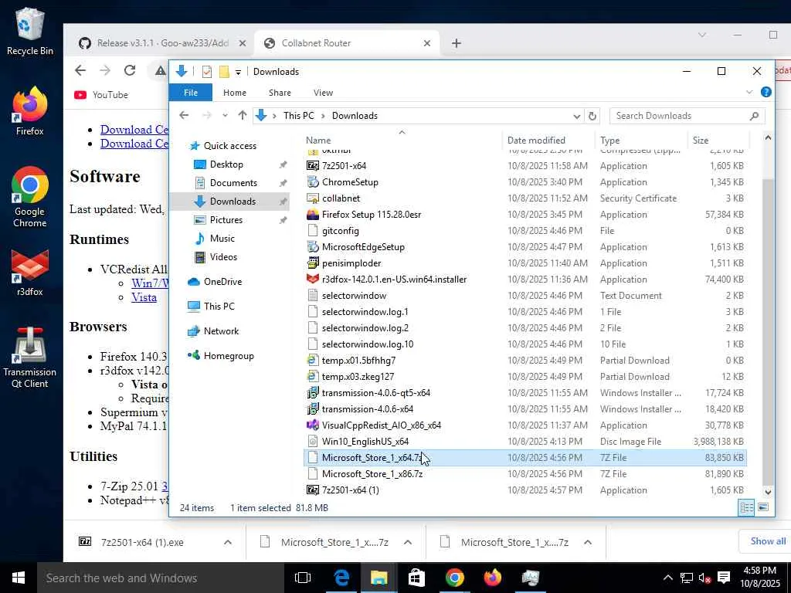Open a new Chrome tab
Viewport: 791px width, 593px height.
click(x=456, y=43)
